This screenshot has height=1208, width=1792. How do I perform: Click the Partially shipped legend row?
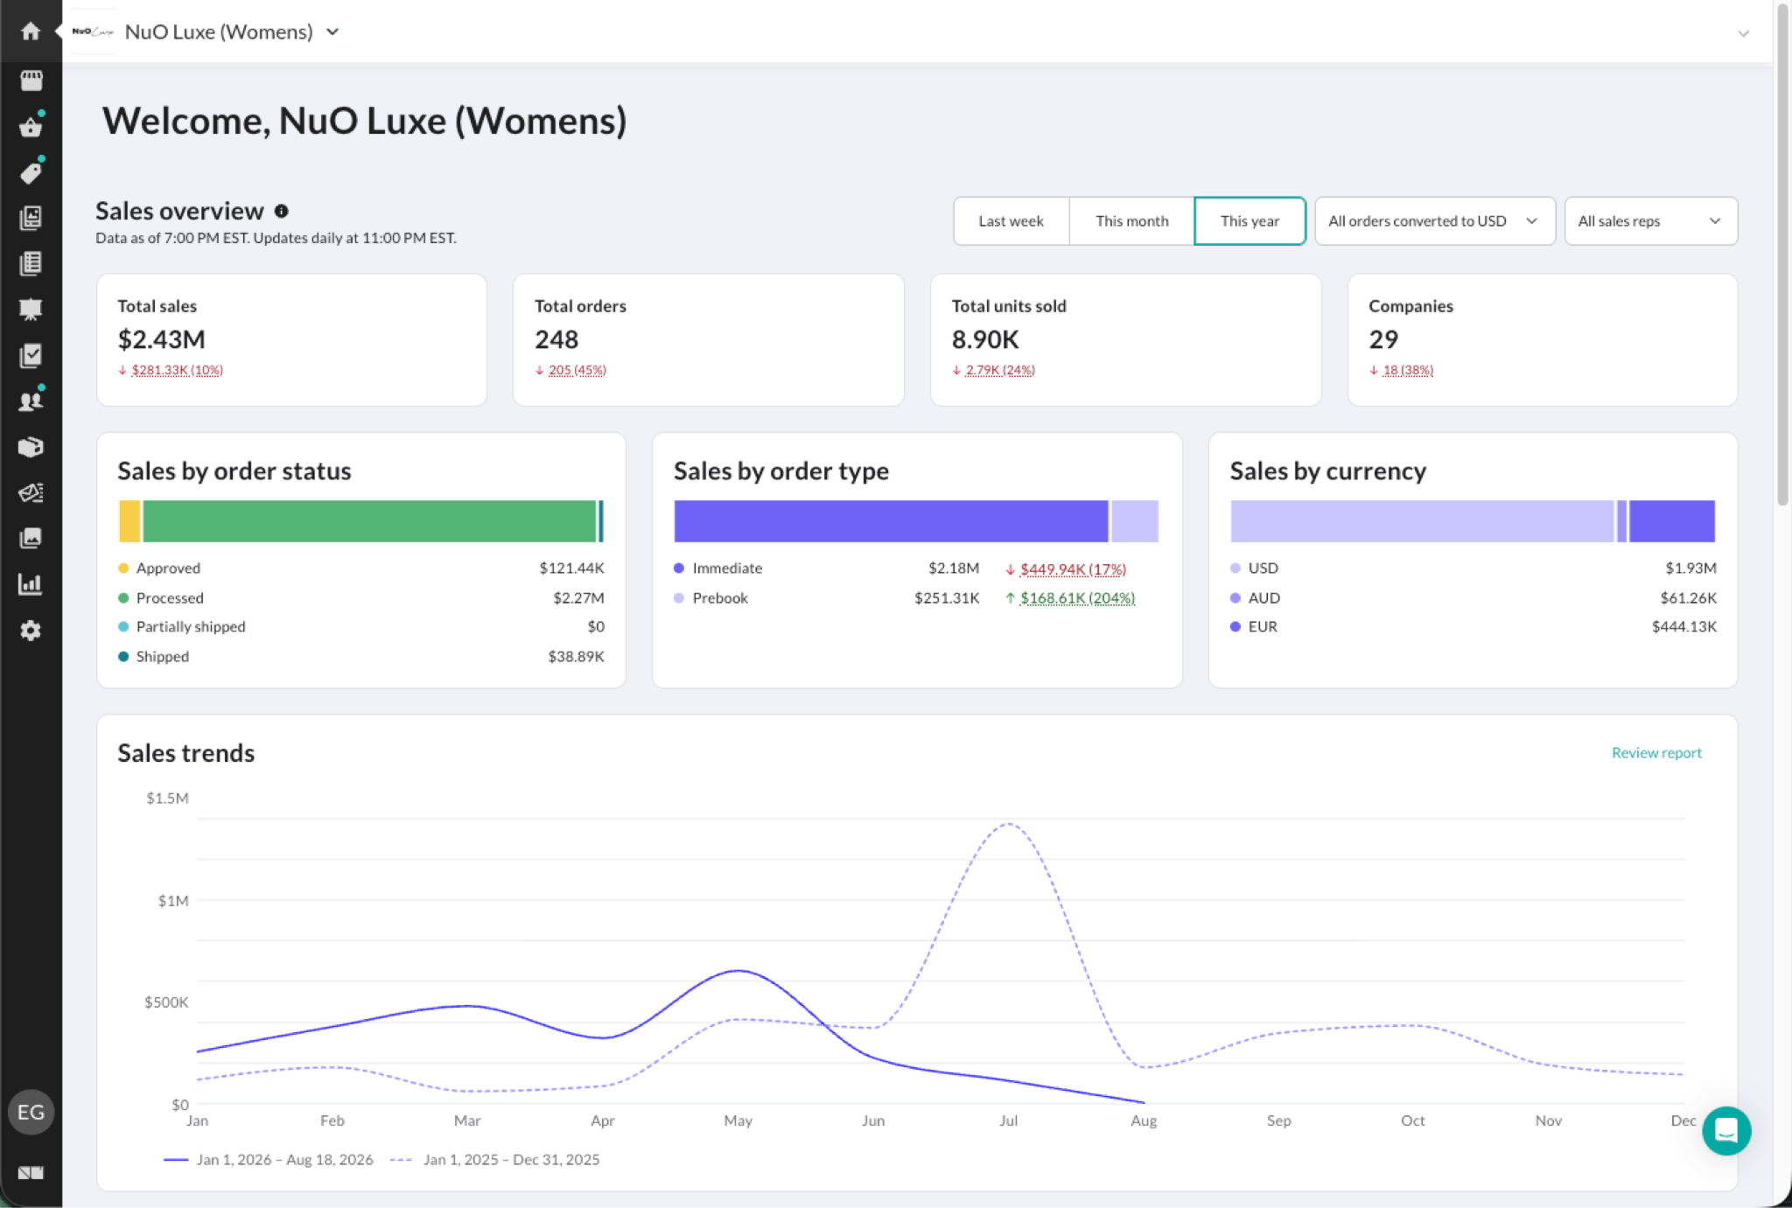click(361, 627)
